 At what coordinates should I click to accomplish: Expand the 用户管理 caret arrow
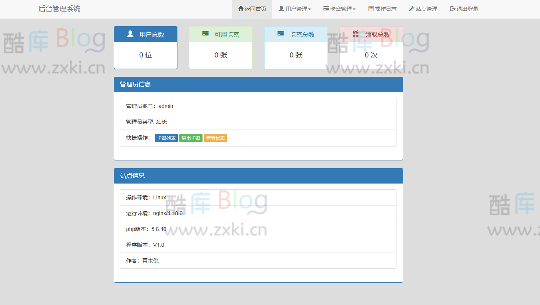tap(310, 9)
